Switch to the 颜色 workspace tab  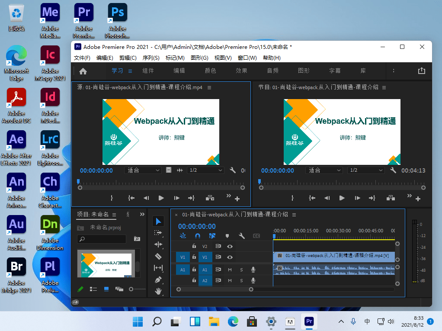point(210,71)
